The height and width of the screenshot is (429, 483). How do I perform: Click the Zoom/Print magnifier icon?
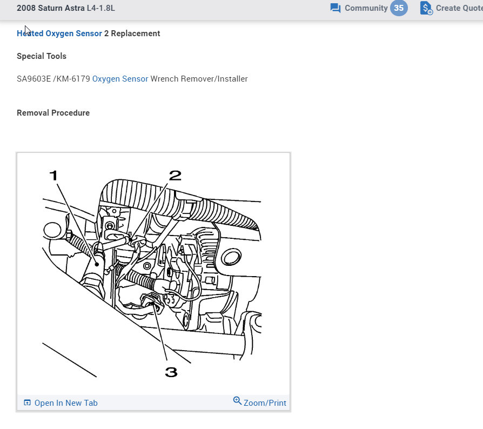point(237,401)
